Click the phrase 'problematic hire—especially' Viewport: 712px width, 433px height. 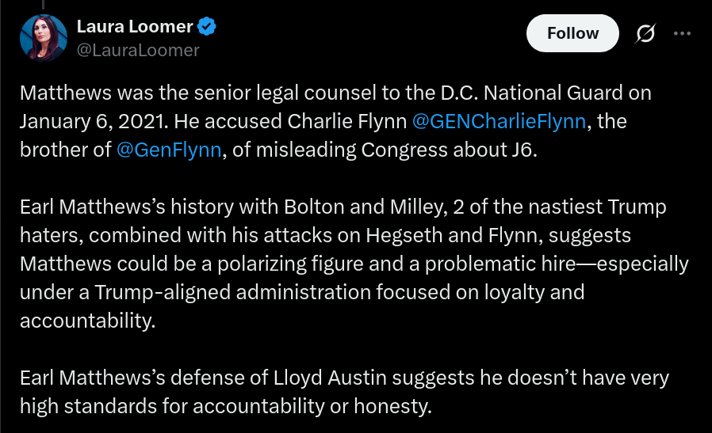557,264
